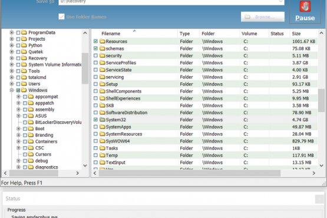Viewport: 327px width, 218px height.
Task: Click the Tools tree folder icon
Action: click(x=24, y=71)
